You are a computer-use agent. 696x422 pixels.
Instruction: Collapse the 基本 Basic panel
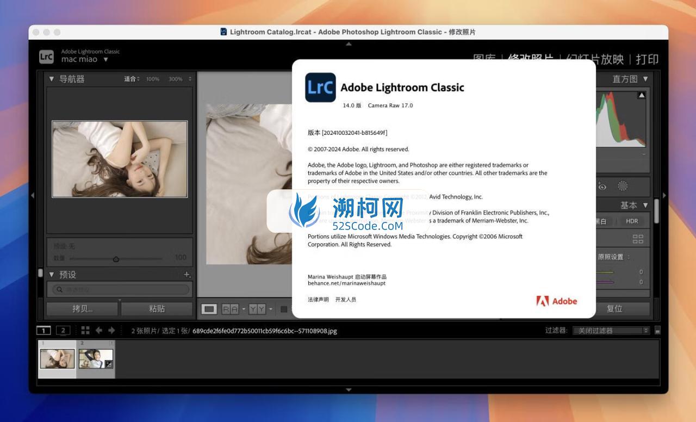coord(645,205)
